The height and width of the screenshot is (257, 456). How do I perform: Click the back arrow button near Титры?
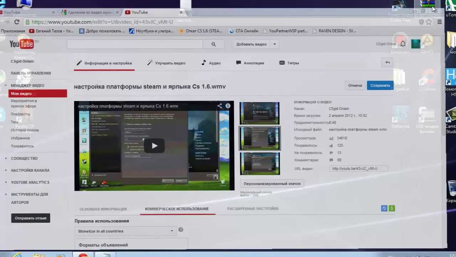[387, 62]
